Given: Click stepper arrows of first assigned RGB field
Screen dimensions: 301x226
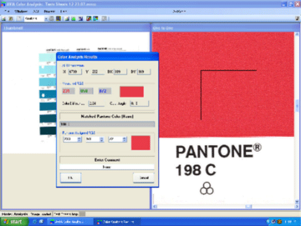Looking at the screenshot, I should point(79,139).
